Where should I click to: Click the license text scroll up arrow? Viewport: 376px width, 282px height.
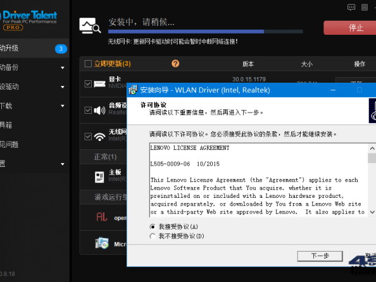point(372,149)
